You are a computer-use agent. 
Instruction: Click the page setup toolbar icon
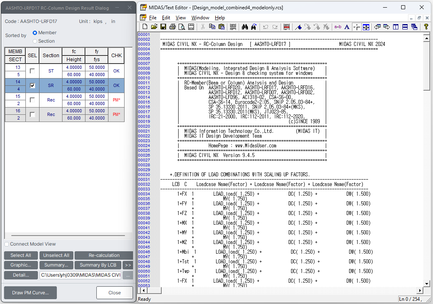[x=191, y=27]
